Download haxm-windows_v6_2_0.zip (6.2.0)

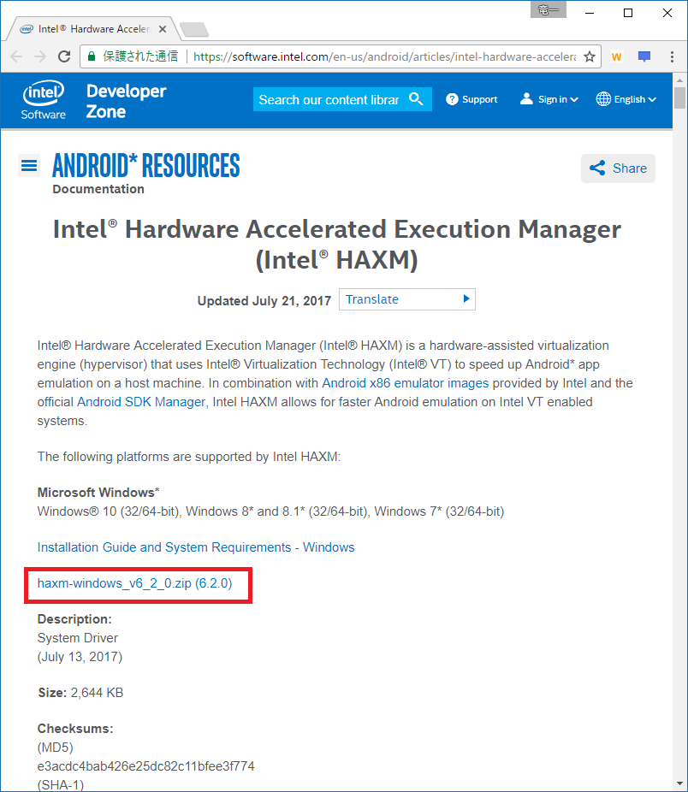click(x=134, y=583)
